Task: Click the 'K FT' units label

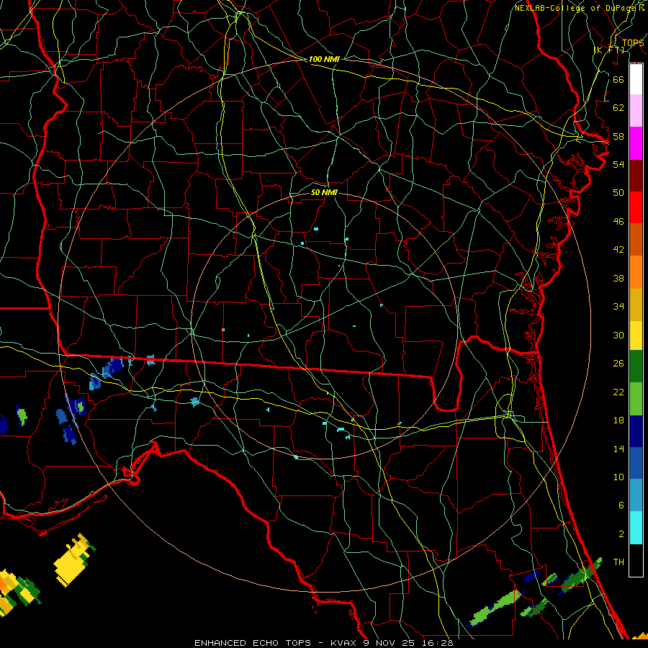Action: point(609,50)
